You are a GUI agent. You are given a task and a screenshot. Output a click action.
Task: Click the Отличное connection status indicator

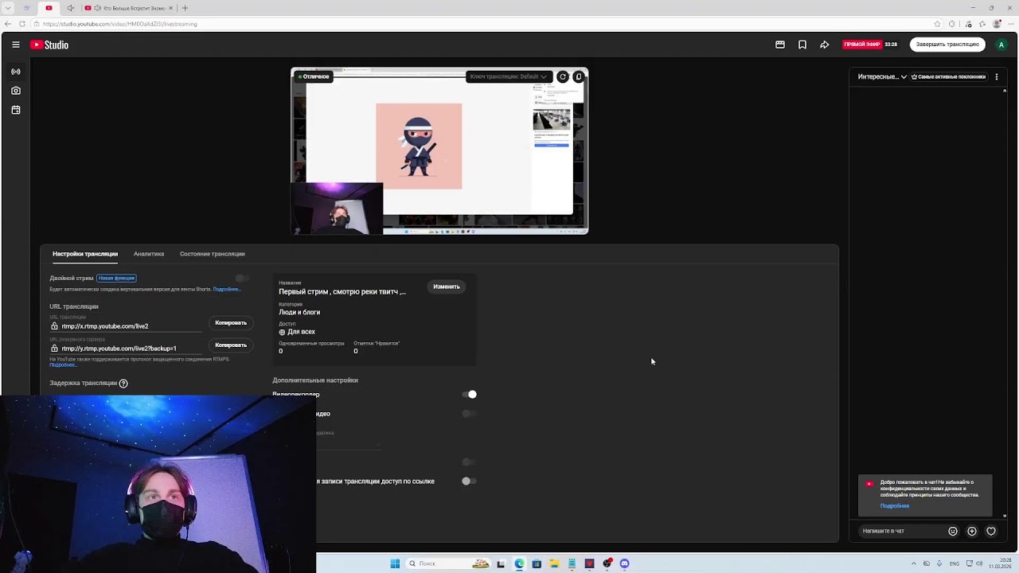(x=314, y=76)
